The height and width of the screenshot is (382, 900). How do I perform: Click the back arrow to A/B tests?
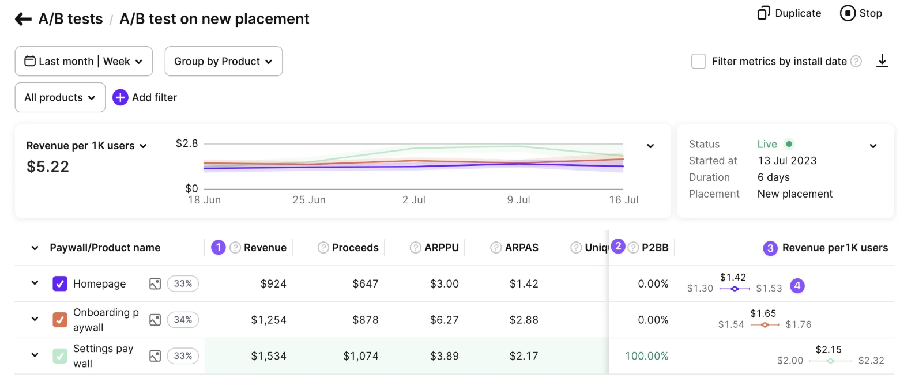coord(23,19)
